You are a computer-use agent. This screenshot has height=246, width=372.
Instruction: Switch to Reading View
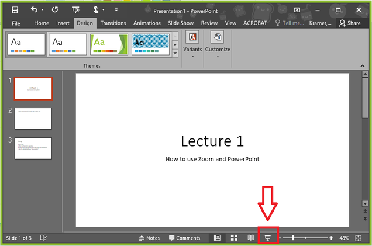pos(250,238)
